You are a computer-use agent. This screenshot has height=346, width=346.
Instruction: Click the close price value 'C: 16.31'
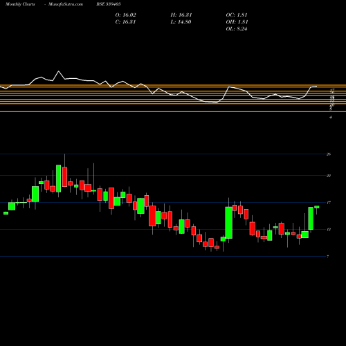(x=126, y=22)
